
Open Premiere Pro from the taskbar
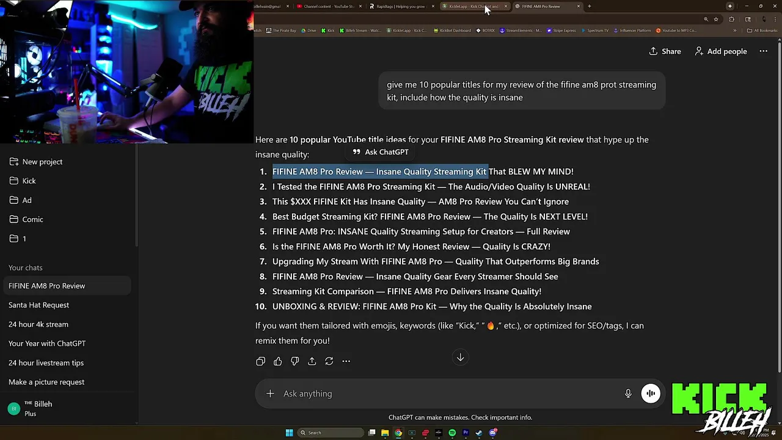466,433
